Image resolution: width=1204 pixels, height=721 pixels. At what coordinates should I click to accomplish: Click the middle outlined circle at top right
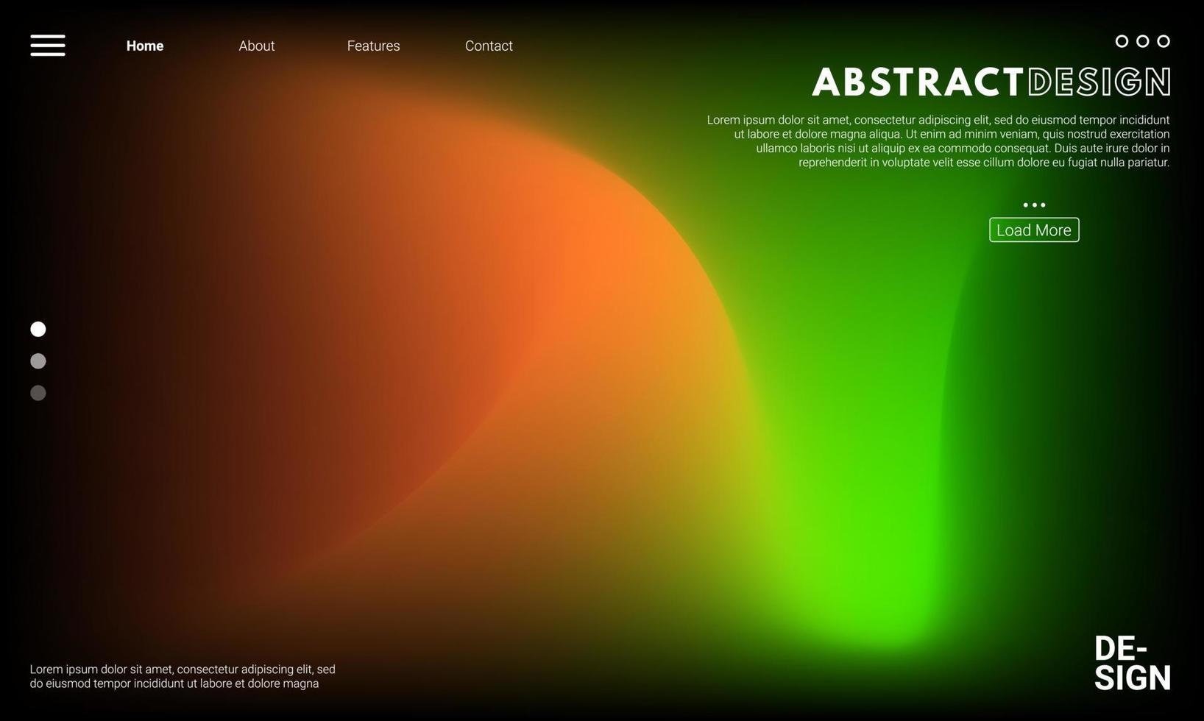point(1142,41)
